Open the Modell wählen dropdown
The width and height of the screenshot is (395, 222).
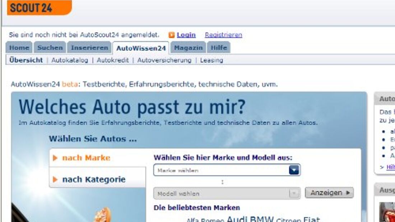pyautogui.click(x=223, y=193)
